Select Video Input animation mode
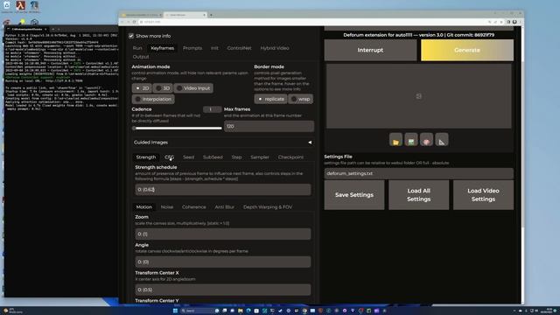 (x=193, y=87)
